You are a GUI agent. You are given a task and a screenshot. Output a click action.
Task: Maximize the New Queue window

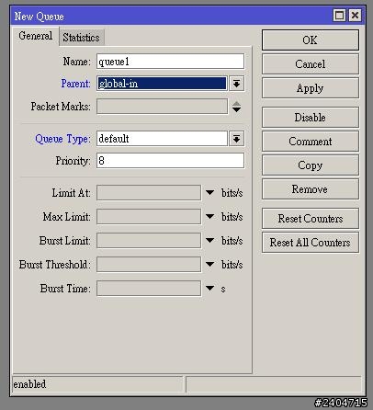pos(339,16)
